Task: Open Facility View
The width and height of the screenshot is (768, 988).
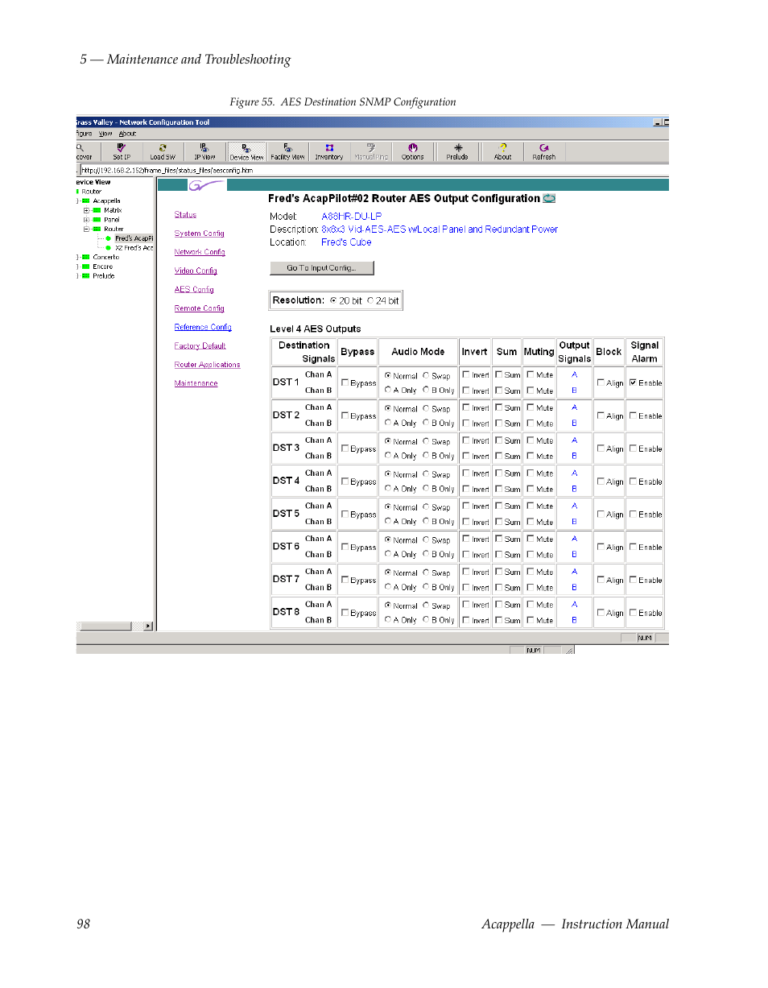Action: (287, 151)
